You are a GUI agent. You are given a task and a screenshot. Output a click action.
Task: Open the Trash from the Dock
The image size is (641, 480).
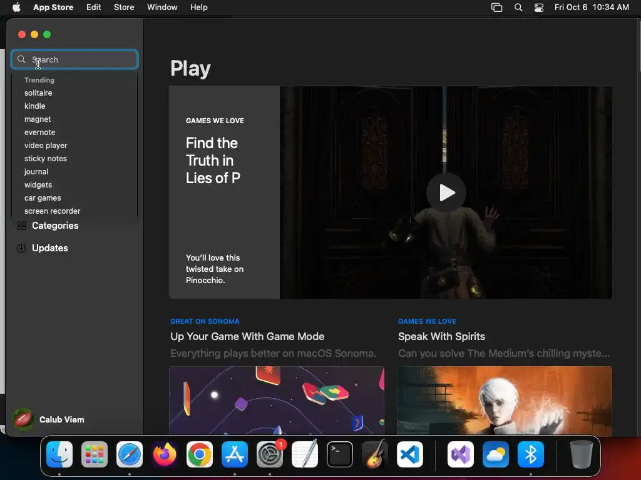[582, 454]
